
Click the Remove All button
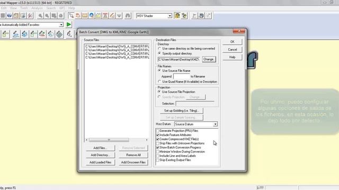coord(133,155)
